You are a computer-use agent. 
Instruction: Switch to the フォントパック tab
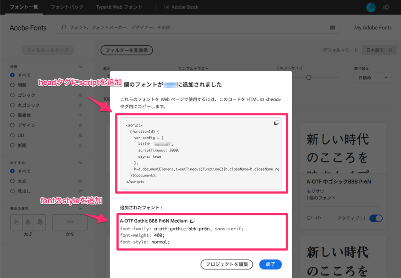pos(68,7)
